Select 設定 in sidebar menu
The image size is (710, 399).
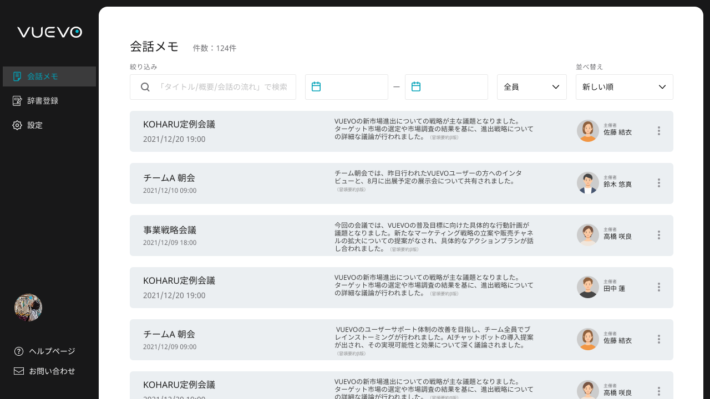49,125
